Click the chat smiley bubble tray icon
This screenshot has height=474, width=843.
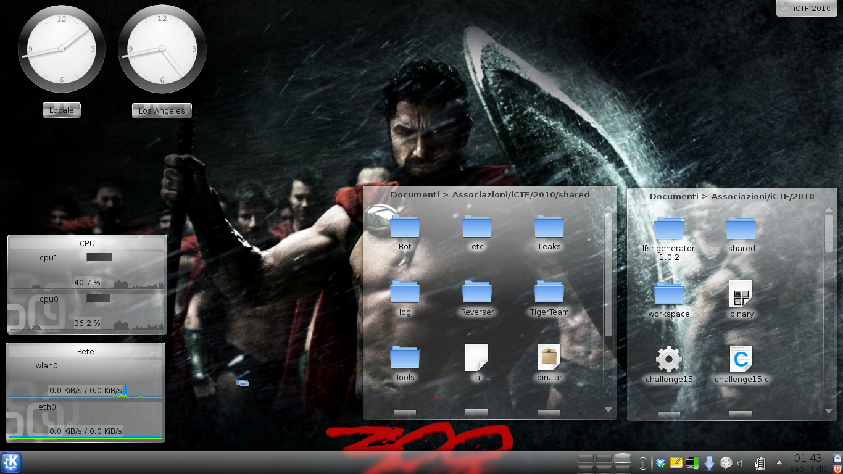point(726,463)
